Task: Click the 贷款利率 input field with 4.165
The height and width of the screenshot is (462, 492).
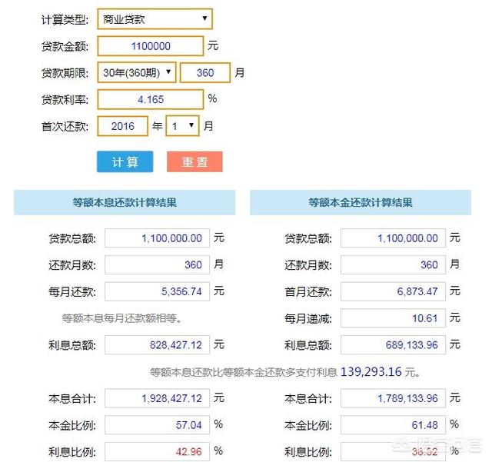Action: pyautogui.click(x=151, y=99)
